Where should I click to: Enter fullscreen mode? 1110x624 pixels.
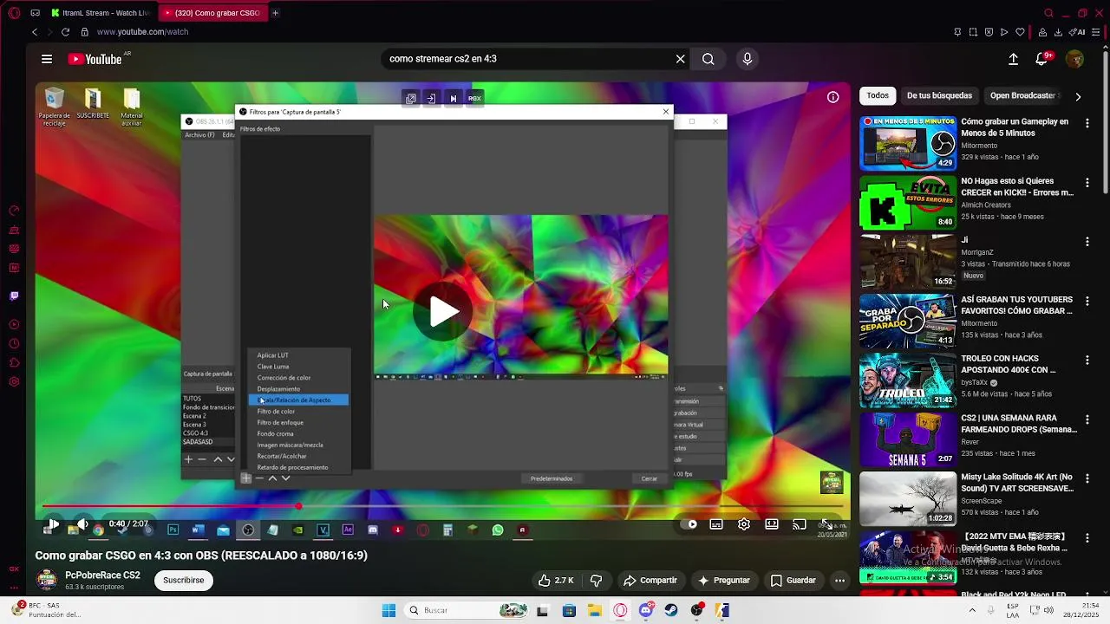click(x=827, y=524)
